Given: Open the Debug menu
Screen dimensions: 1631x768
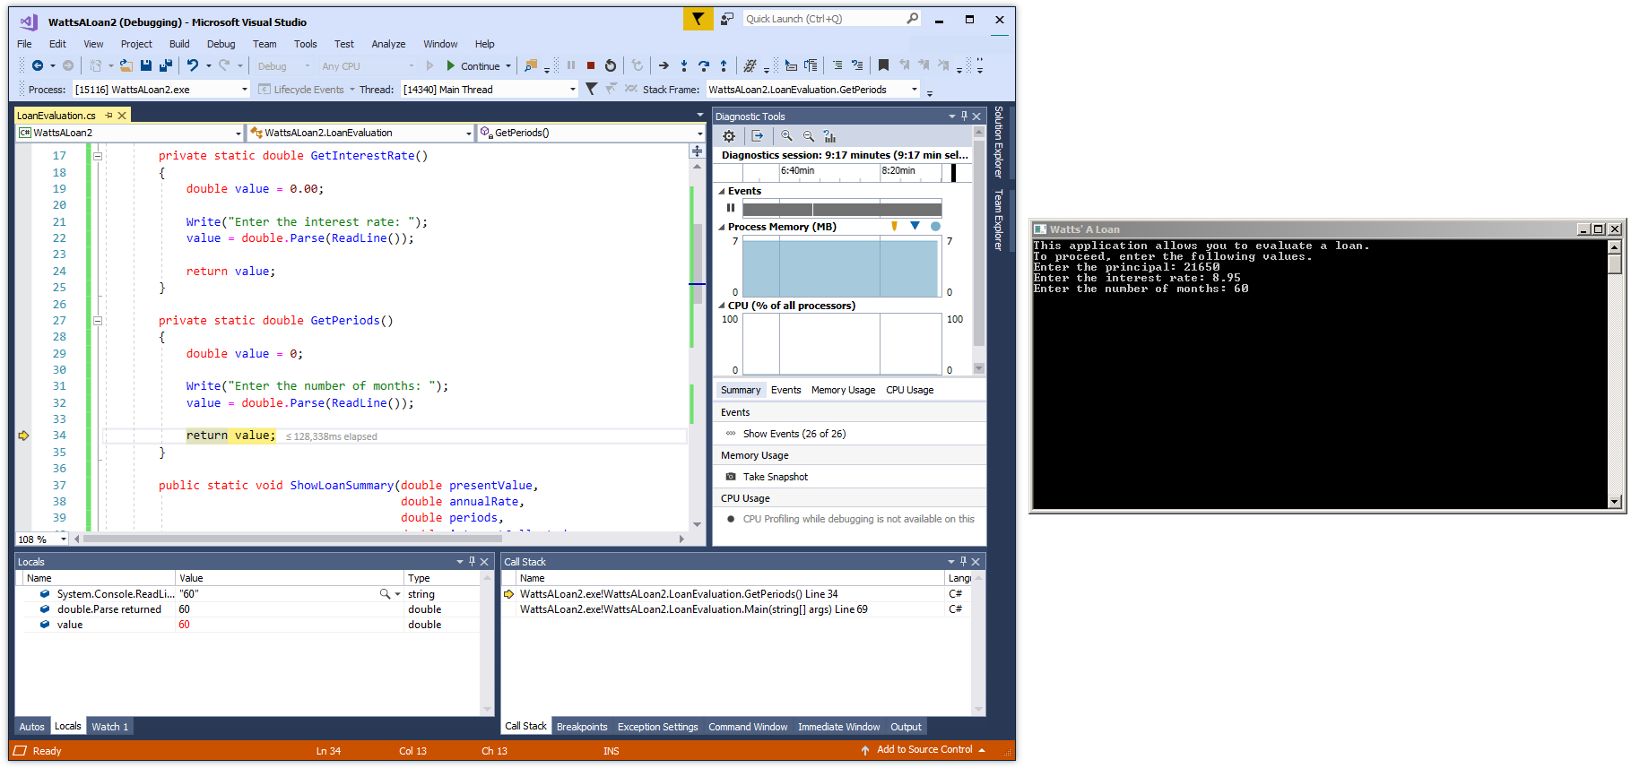Looking at the screenshot, I should coord(221,44).
